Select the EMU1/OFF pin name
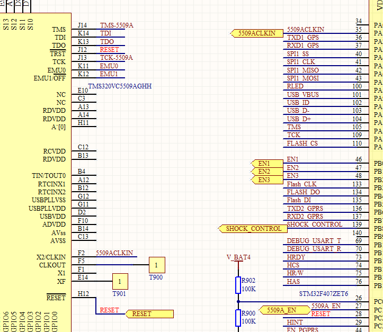The image size is (383, 332). click(50, 78)
